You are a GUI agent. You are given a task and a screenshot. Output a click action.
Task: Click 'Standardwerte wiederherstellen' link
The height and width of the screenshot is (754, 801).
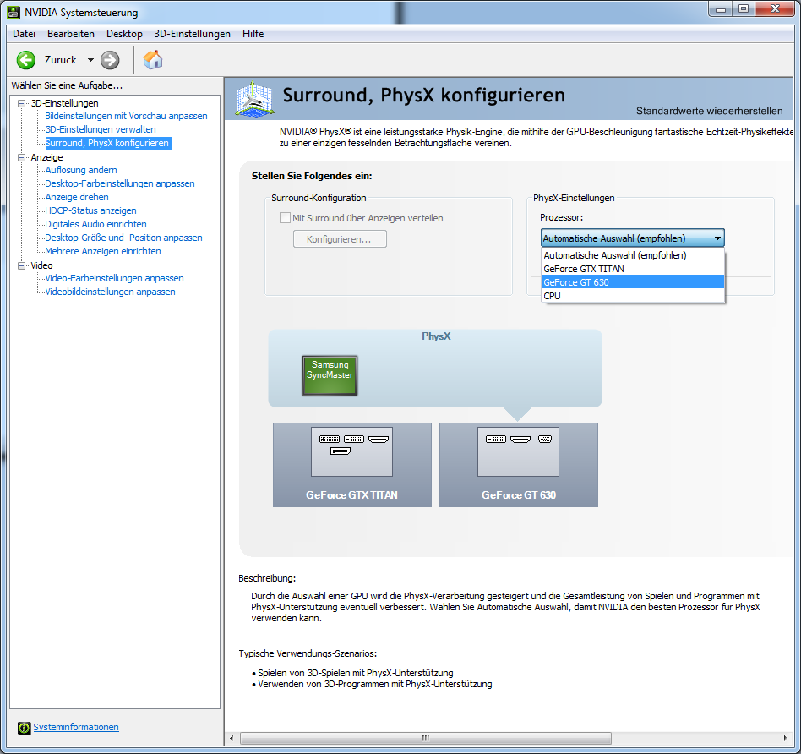[709, 111]
